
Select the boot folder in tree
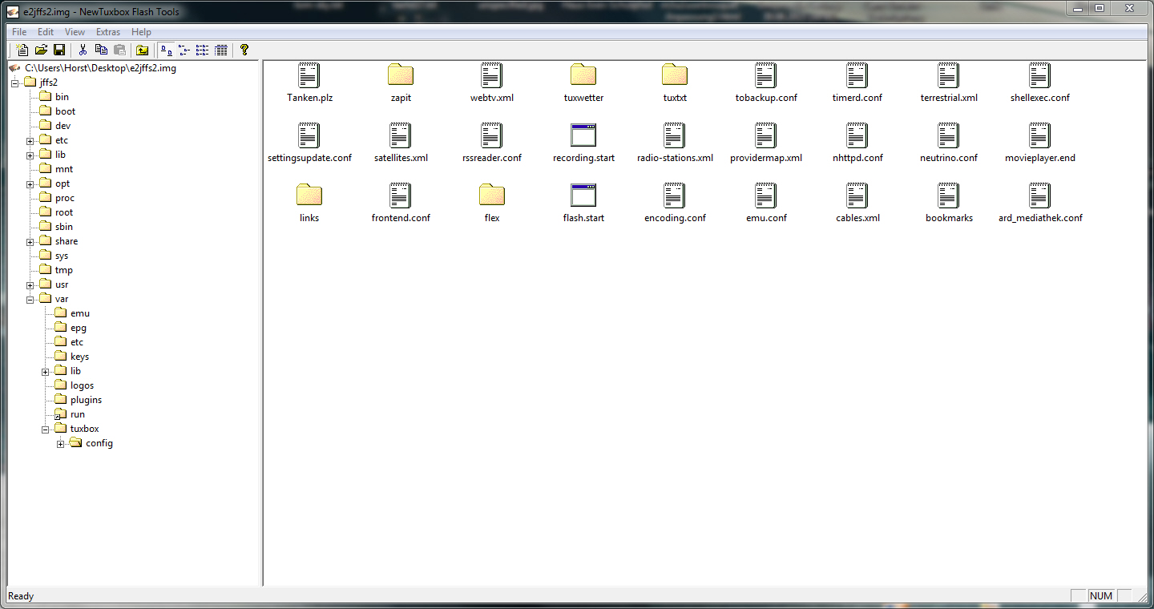65,111
